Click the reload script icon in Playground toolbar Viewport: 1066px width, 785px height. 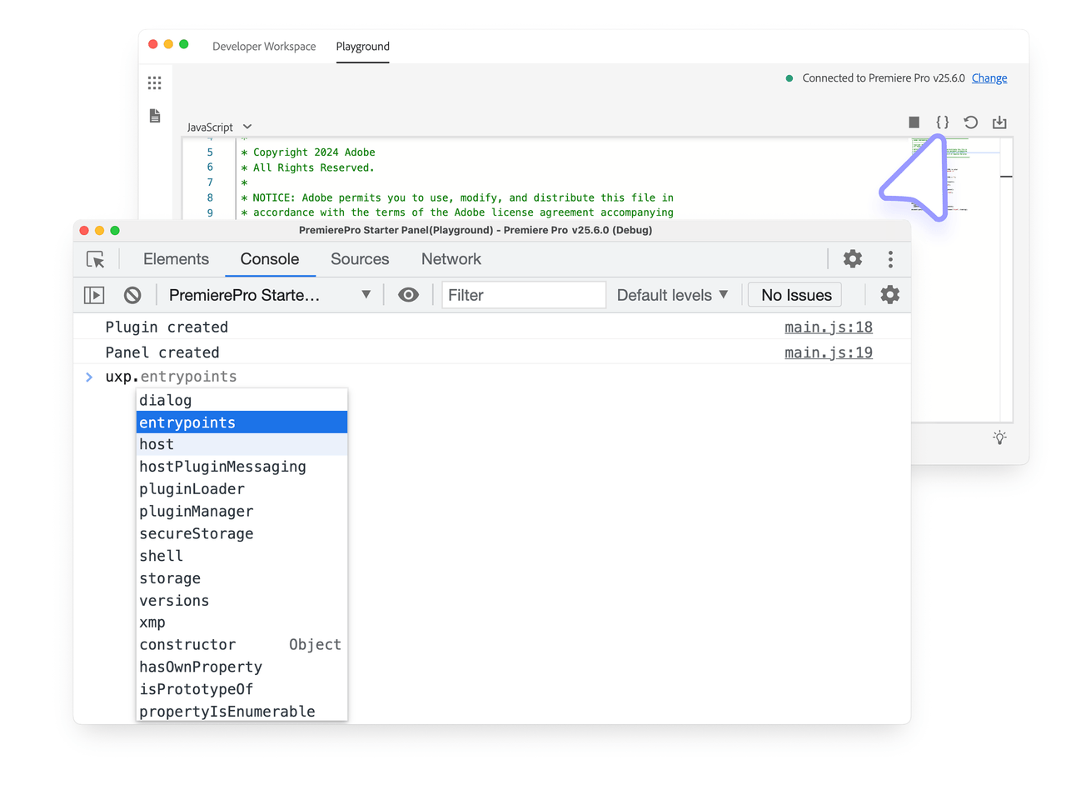click(x=970, y=122)
